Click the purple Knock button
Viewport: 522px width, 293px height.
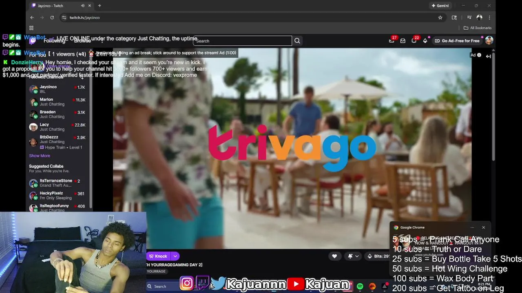pyautogui.click(x=158, y=256)
